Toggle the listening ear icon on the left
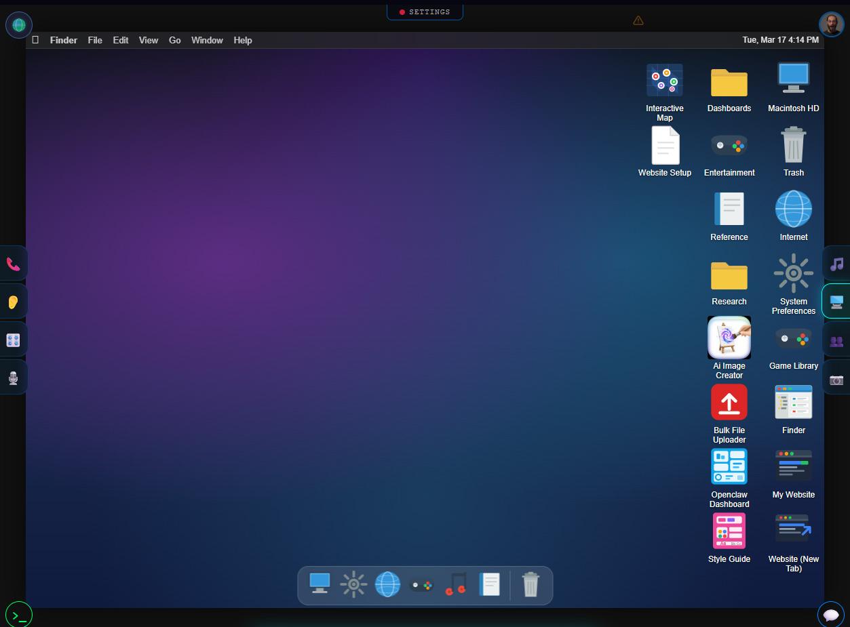Image resolution: width=850 pixels, height=627 pixels. coord(12,301)
